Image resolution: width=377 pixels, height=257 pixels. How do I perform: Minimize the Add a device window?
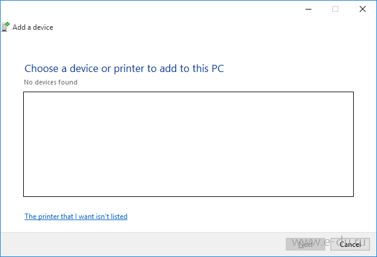pos(309,9)
